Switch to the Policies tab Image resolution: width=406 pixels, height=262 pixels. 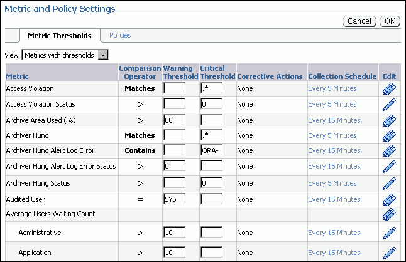point(120,36)
